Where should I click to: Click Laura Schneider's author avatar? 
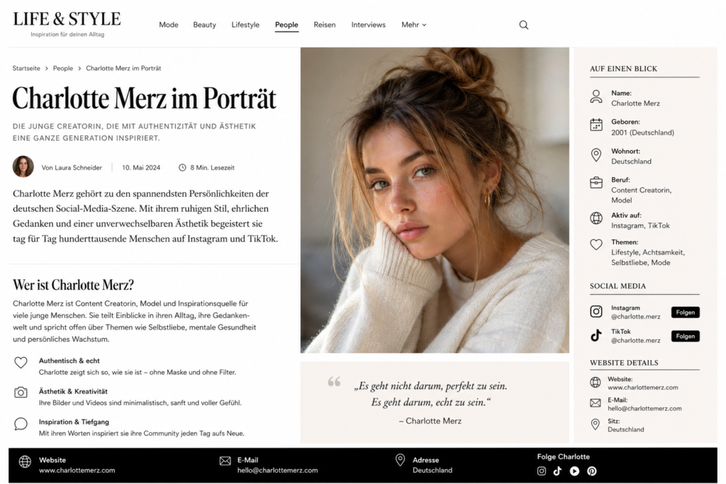(23, 167)
